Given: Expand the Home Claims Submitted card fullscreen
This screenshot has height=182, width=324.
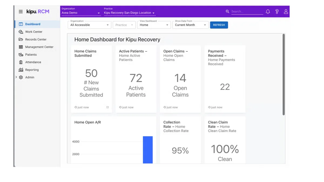Looking at the screenshot, I should click(107, 107).
